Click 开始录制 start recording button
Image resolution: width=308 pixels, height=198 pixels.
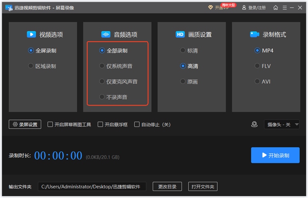(x=275, y=155)
